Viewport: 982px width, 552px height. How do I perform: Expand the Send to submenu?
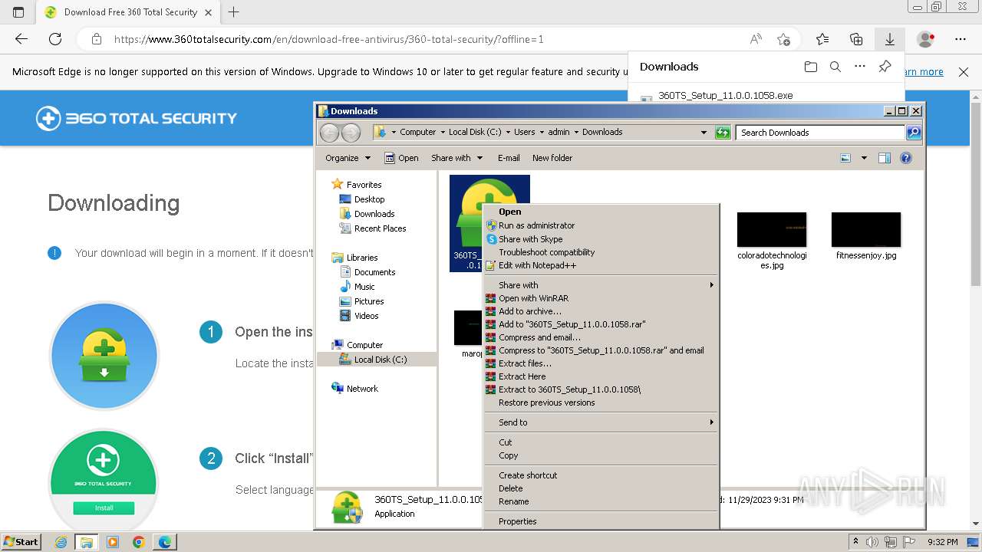[x=601, y=422]
